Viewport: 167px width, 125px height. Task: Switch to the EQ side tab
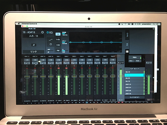(127, 45)
